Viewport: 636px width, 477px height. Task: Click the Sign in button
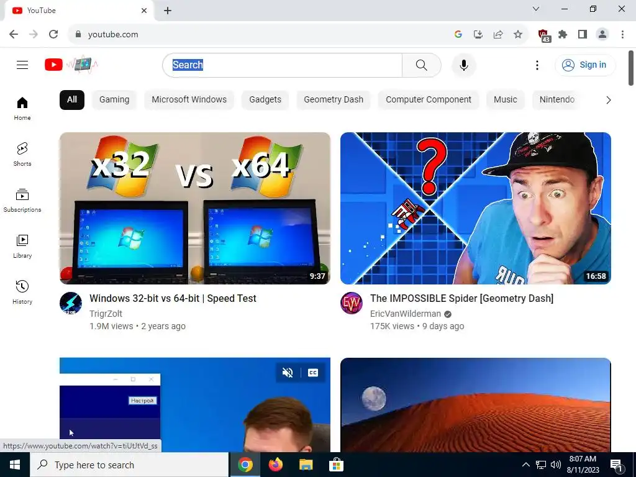pos(585,65)
